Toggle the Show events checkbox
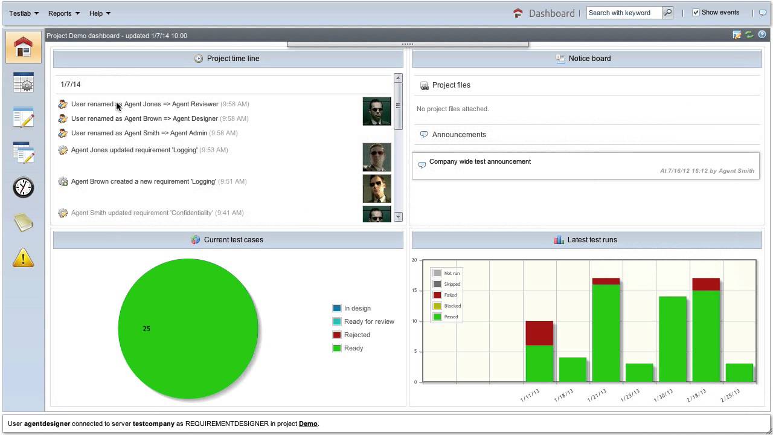This screenshot has height=435, width=773. [696, 13]
